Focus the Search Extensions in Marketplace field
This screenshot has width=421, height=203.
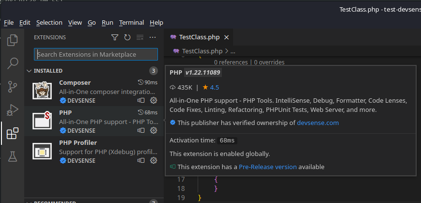[96, 54]
